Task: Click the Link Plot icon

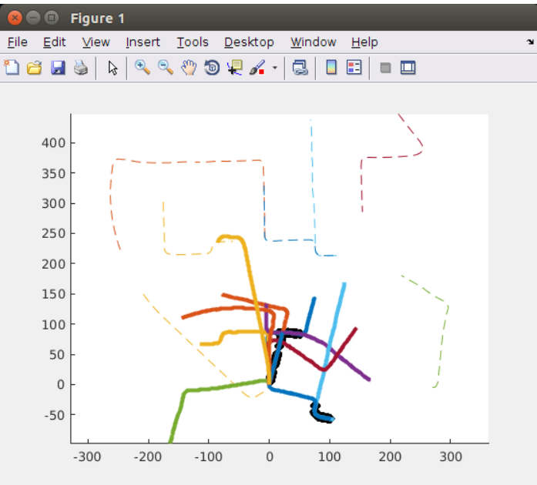Action: pos(300,68)
